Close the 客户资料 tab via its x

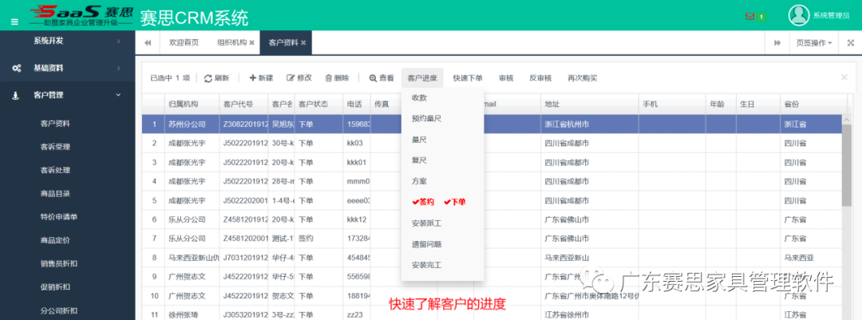303,42
